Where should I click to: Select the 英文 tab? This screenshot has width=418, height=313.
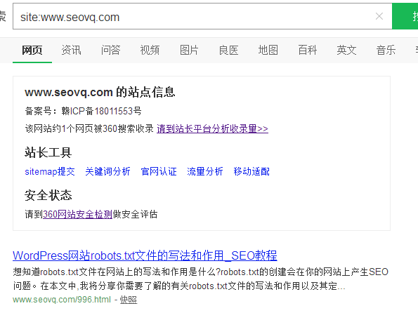(346, 50)
